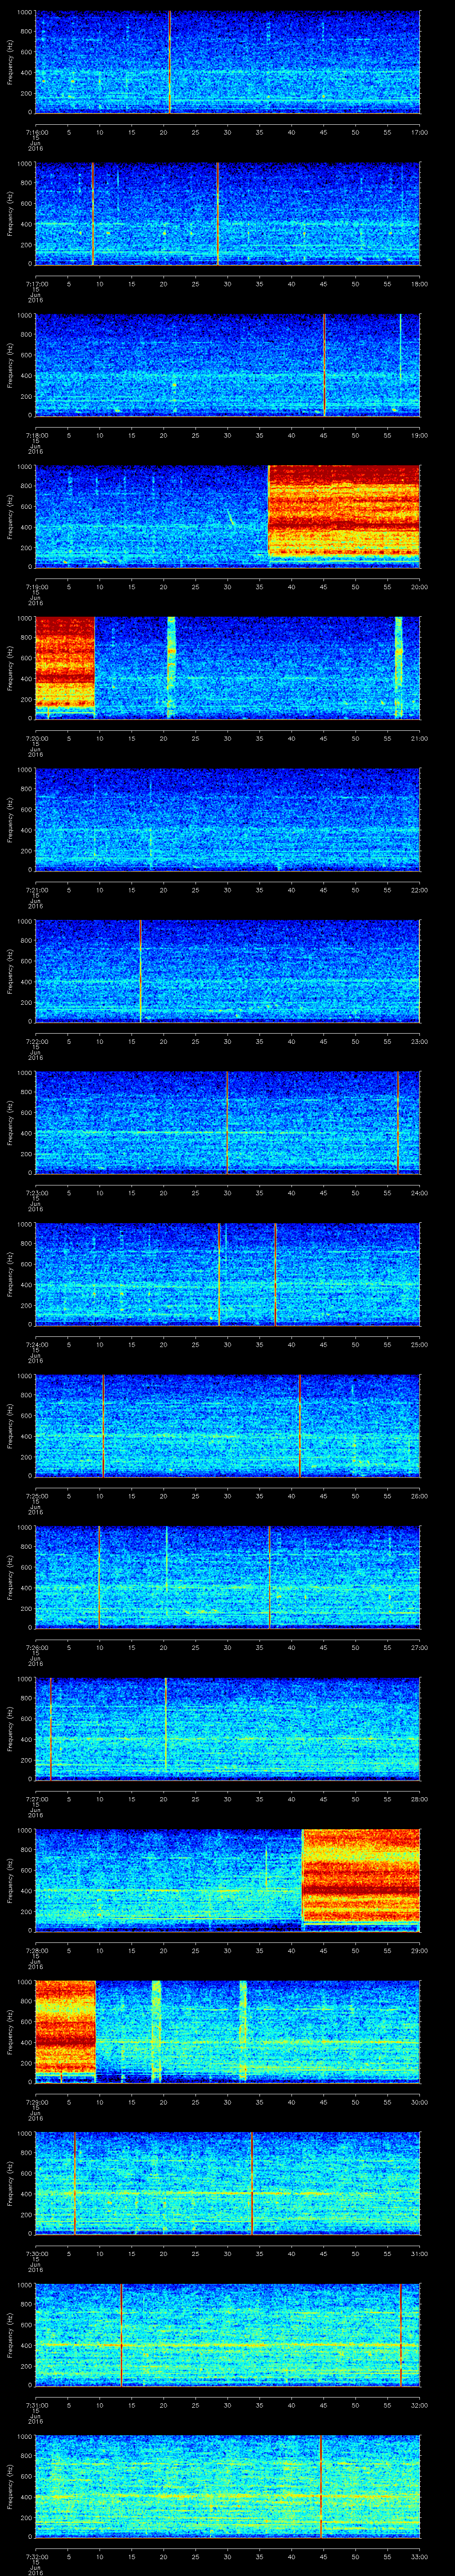Click the red vertical event line in the 7:18:00 panel
Screen dimensions: 455x2576
[325, 365]
